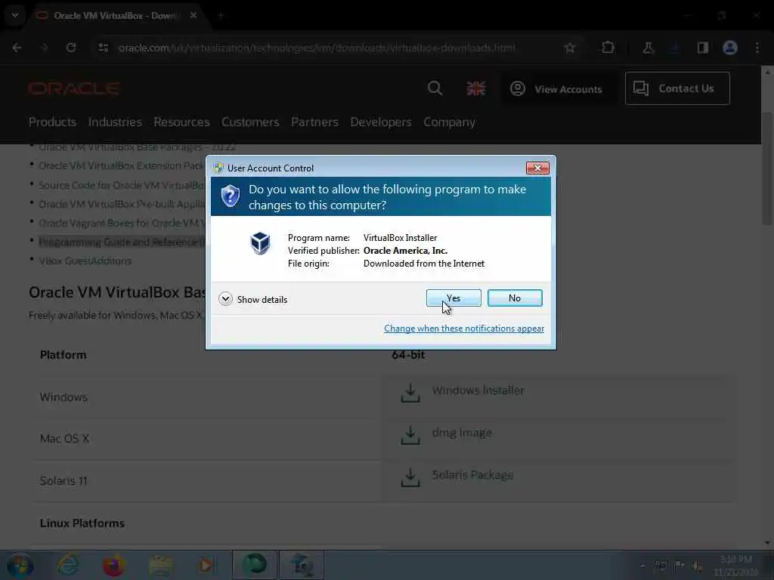
Task: Open the browser extensions puzzle icon
Action: click(x=608, y=48)
